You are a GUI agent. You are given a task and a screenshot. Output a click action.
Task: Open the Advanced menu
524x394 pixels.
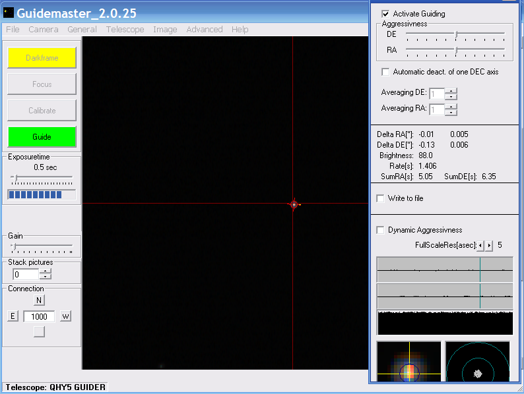pos(205,30)
